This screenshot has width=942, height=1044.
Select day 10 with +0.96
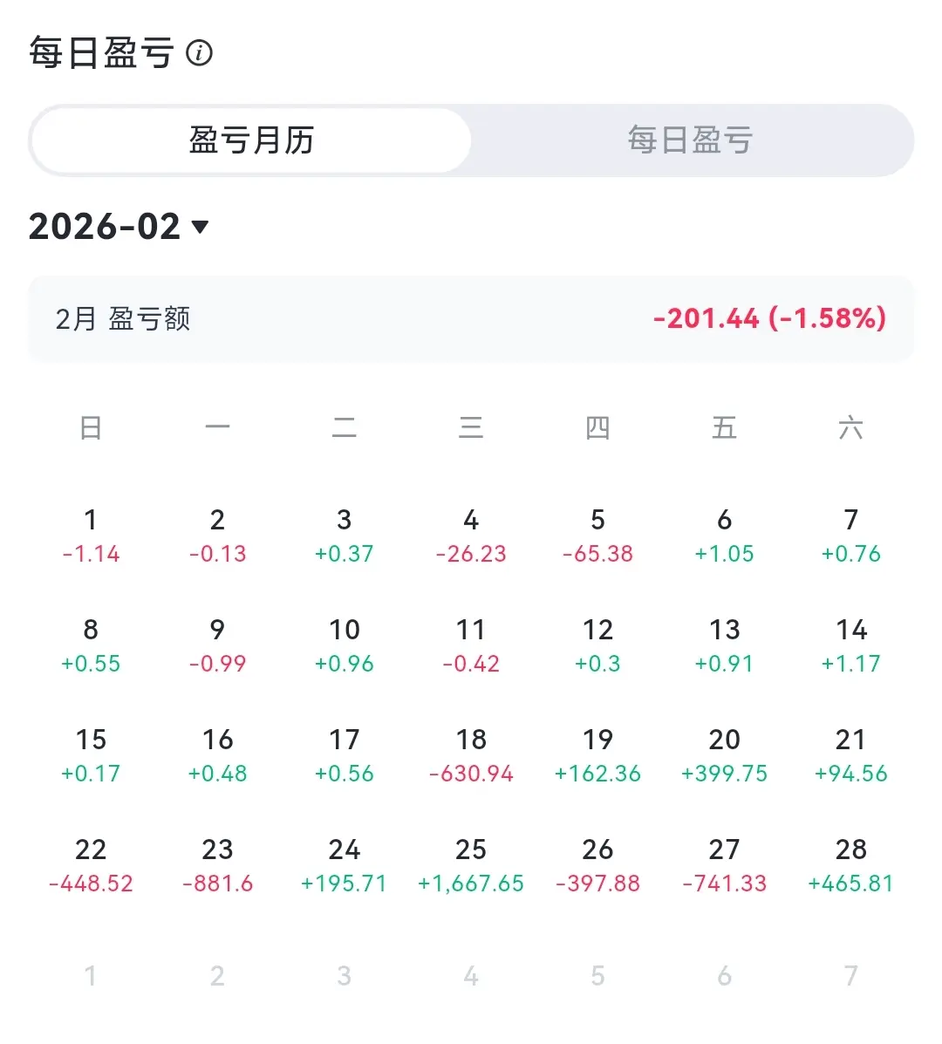pos(345,645)
